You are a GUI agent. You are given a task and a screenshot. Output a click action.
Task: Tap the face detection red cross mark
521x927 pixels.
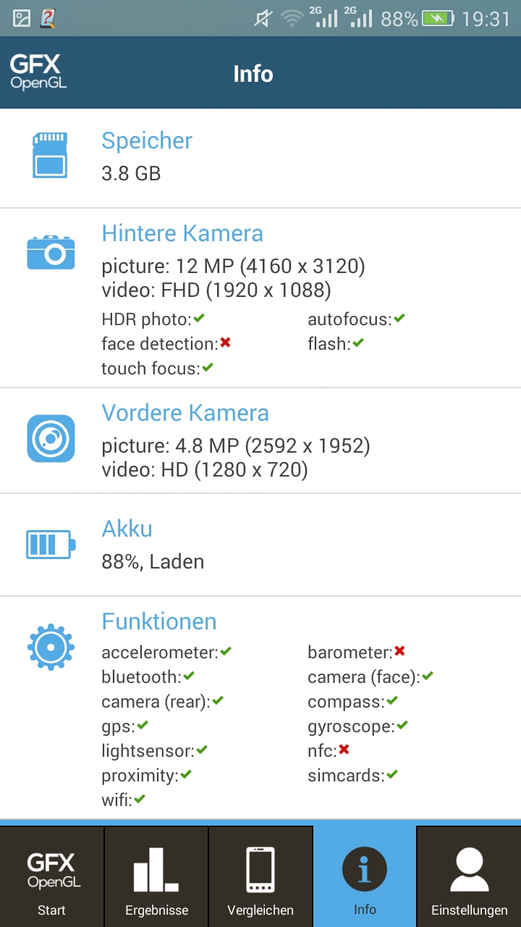(225, 343)
